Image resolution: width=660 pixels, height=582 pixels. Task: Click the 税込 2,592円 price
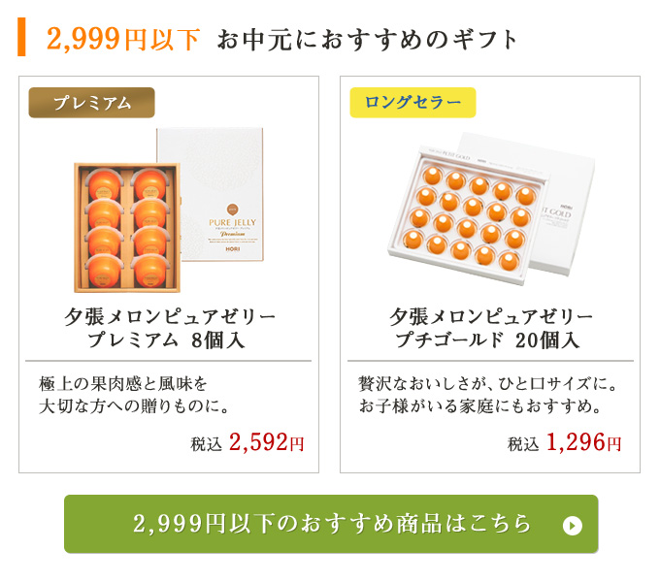(247, 442)
